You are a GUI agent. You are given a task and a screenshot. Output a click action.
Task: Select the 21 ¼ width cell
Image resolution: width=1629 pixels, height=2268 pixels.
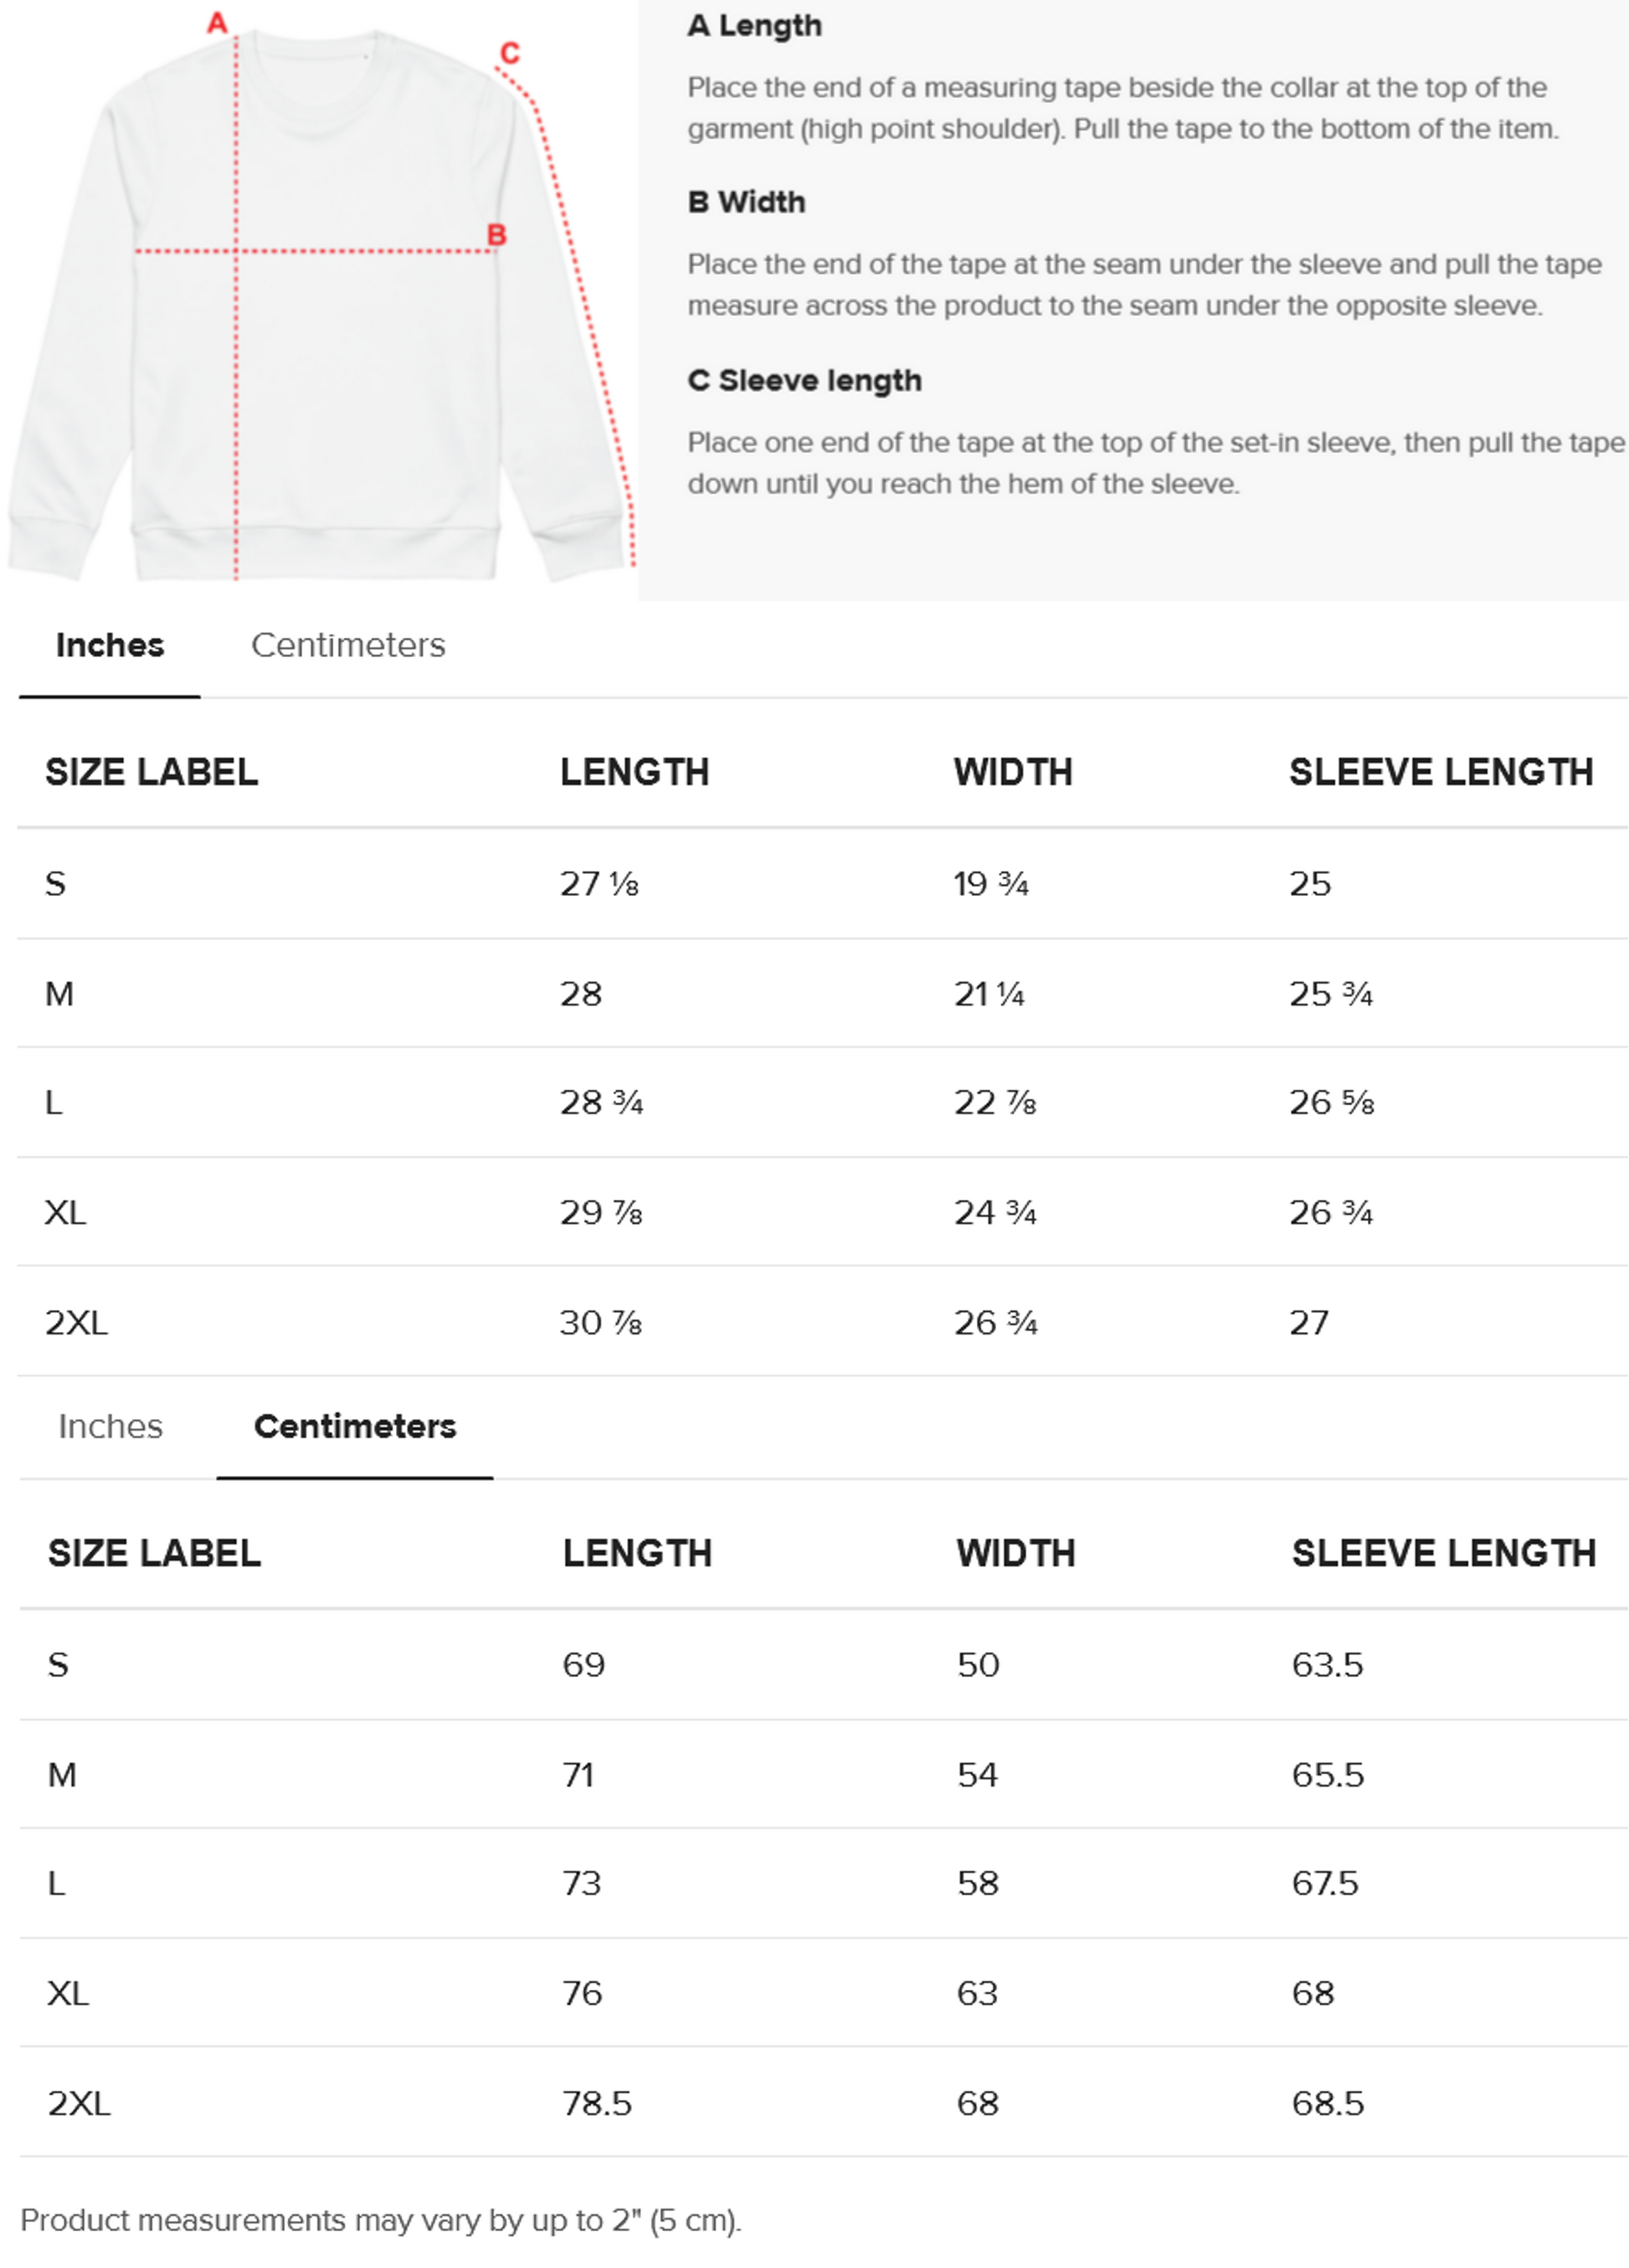click(x=989, y=994)
